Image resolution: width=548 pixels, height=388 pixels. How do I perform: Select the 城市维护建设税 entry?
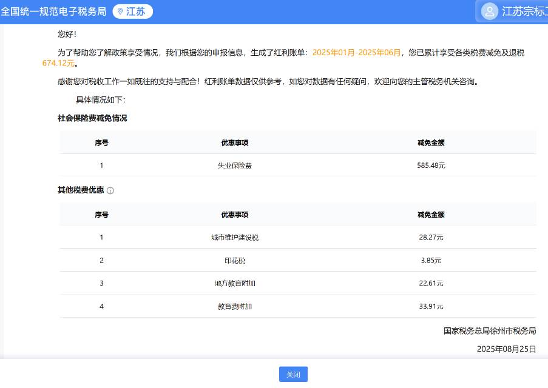click(x=234, y=238)
